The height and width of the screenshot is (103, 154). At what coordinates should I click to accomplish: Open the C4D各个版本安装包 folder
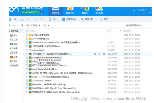[x=41, y=35]
